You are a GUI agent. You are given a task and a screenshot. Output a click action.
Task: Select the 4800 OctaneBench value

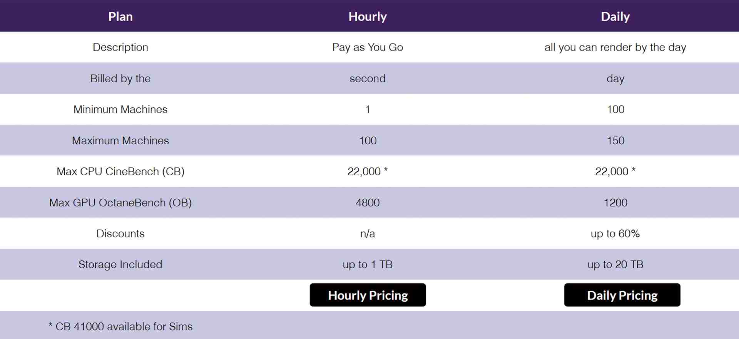tap(368, 202)
